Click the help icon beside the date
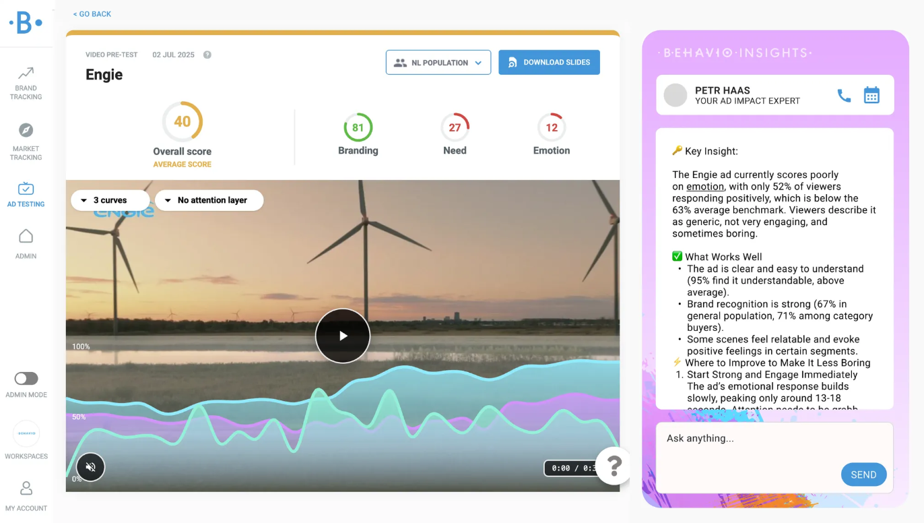Screen dimensions: 924x523 click(x=207, y=55)
